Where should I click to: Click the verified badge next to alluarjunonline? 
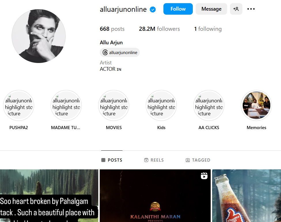pyautogui.click(x=153, y=9)
